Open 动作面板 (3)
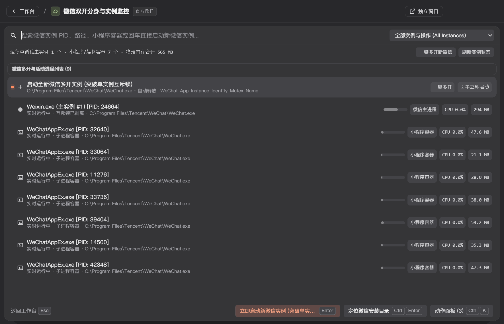 [462, 311]
